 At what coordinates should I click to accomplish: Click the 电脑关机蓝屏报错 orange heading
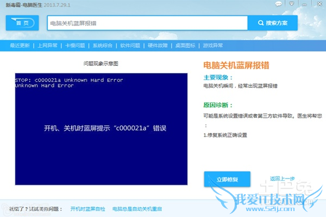[x=236, y=65]
